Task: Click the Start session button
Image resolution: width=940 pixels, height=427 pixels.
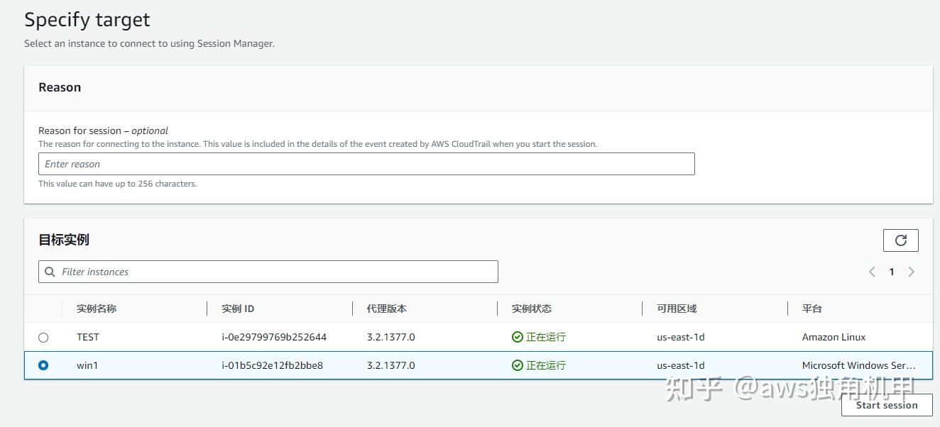Action: point(887,405)
